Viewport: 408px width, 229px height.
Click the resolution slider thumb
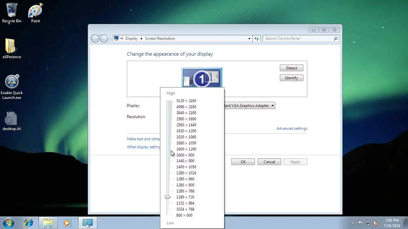(x=168, y=197)
